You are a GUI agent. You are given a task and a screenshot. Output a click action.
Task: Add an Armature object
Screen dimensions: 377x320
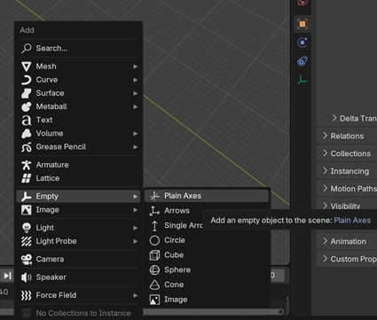click(78, 165)
